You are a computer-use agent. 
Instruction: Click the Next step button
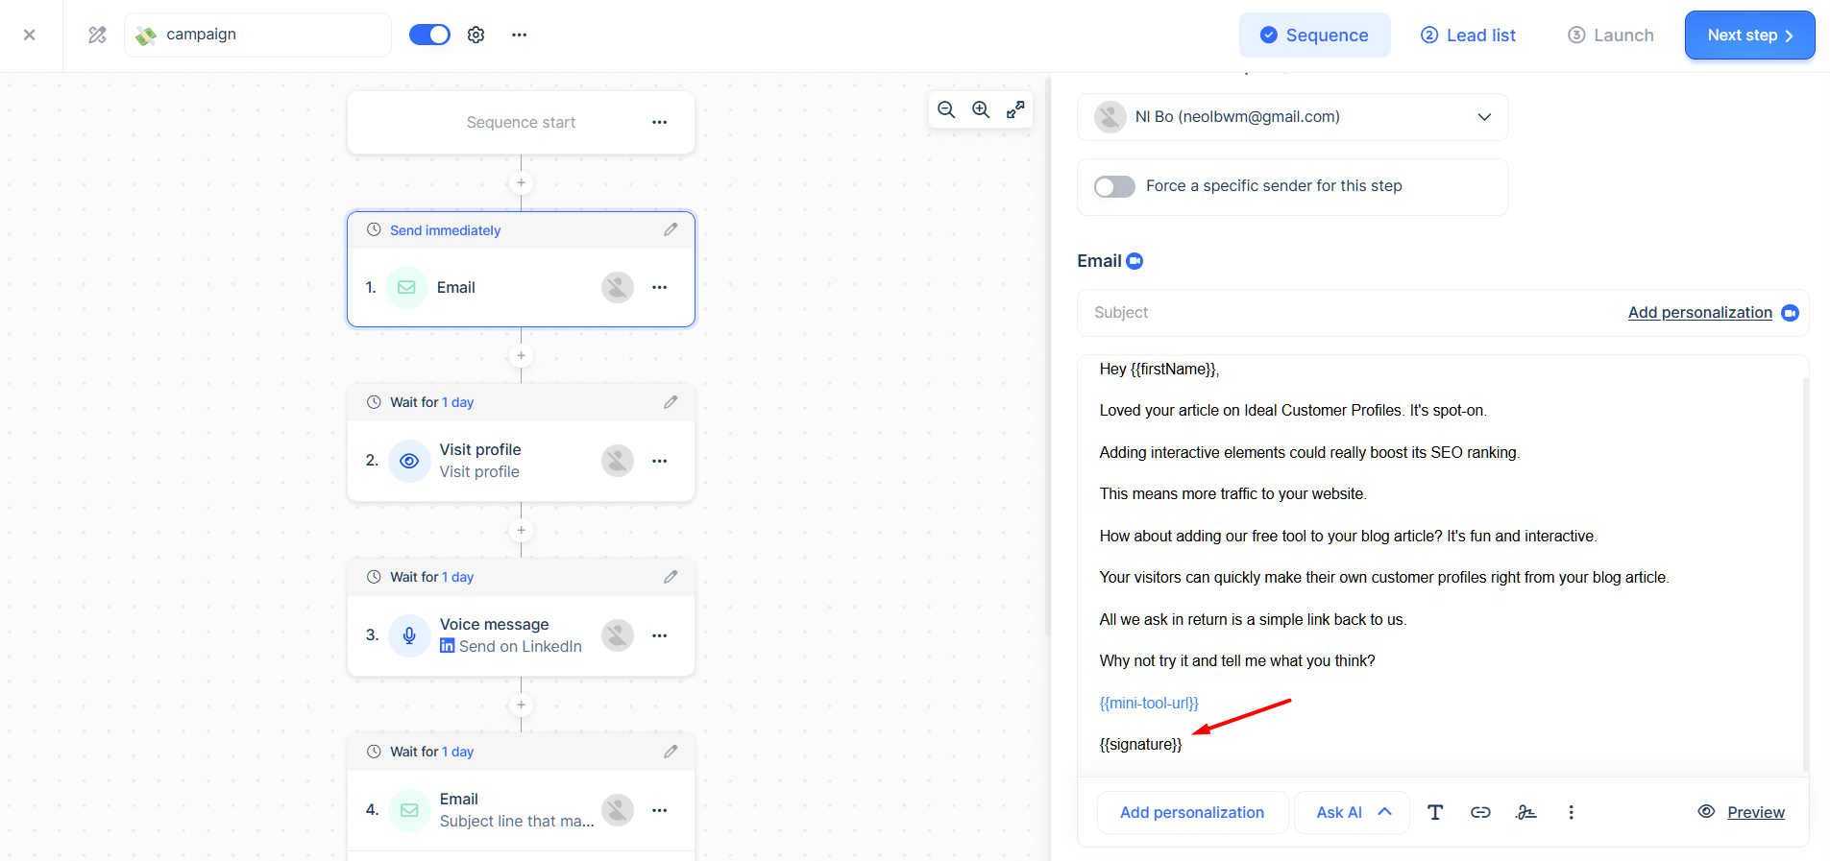1749,36
